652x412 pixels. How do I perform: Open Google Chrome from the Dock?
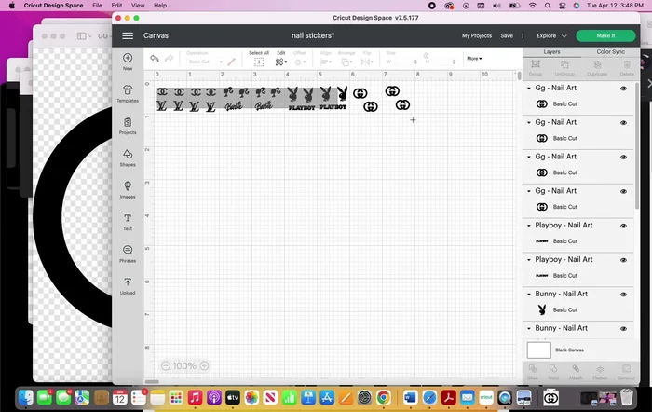point(384,398)
